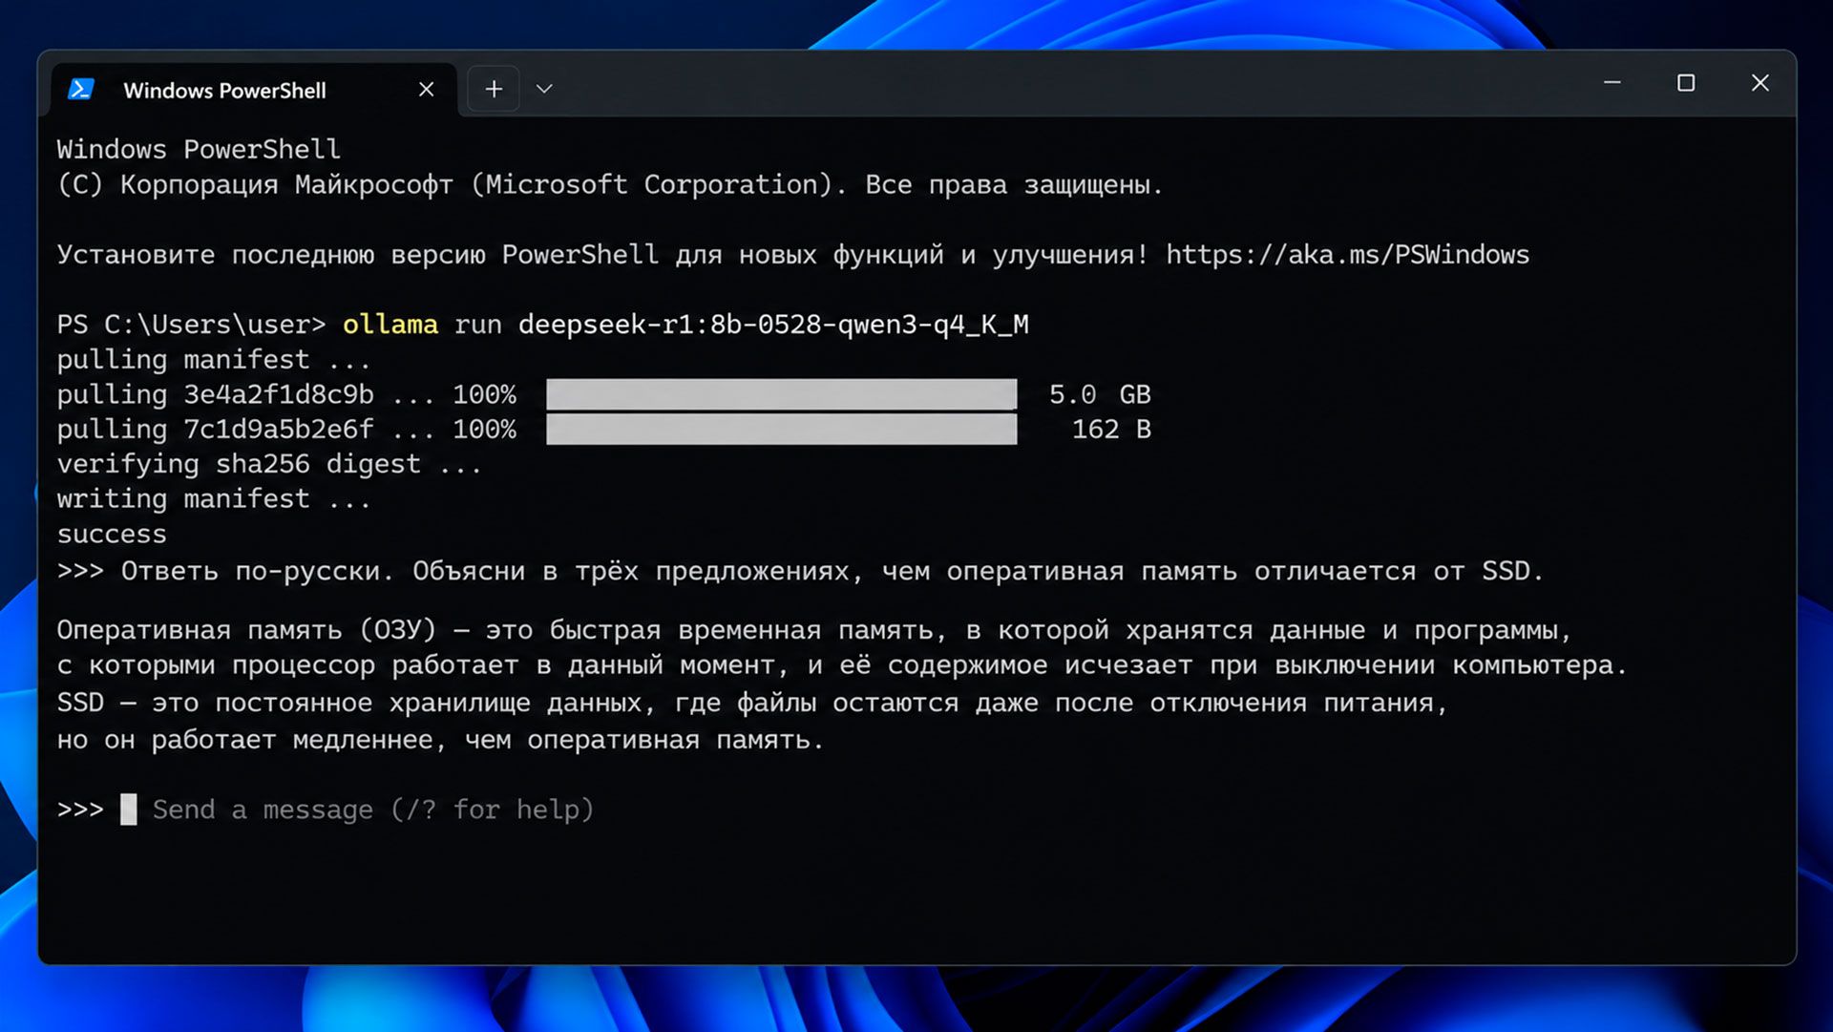This screenshot has height=1032, width=1833.
Task: Open the https://aka.ms/PSWindows link
Action: coord(1347,255)
